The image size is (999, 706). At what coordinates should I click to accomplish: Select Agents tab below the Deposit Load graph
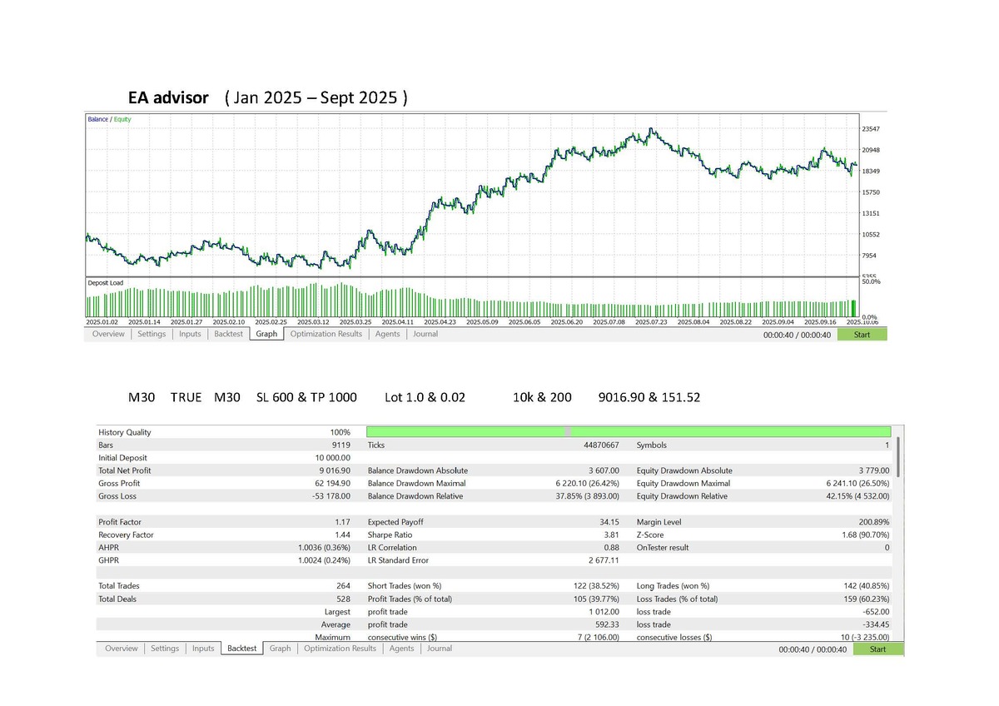tap(387, 334)
